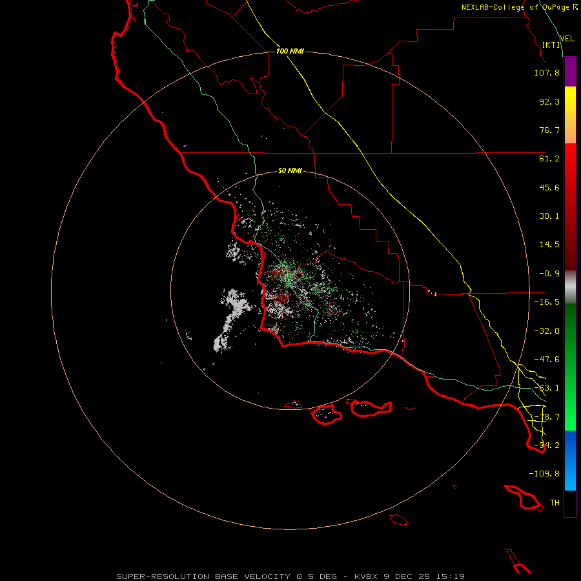
Task: Click the TH label on the legend
Action: click(x=555, y=503)
